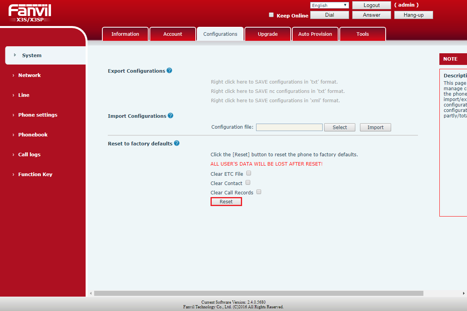This screenshot has width=467, height=311.
Task: Enable the Keep Online checkbox
Action: coord(271,15)
